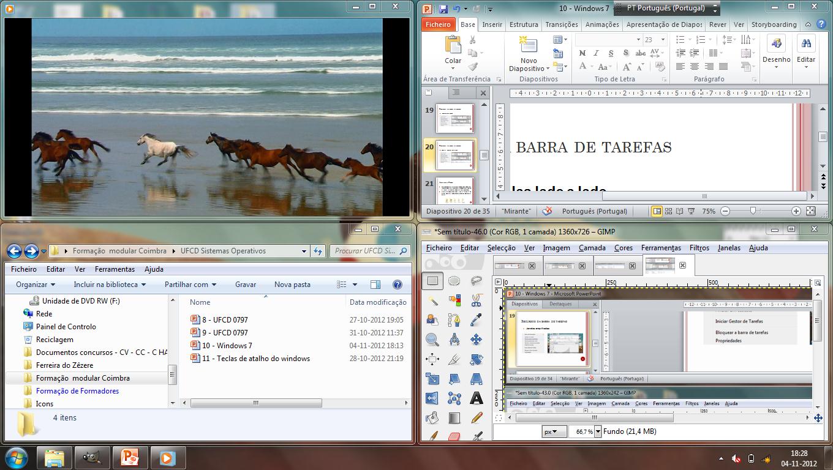The height and width of the screenshot is (470, 833).
Task: Select GIMP's Cage Transform tool
Action: coord(454,398)
